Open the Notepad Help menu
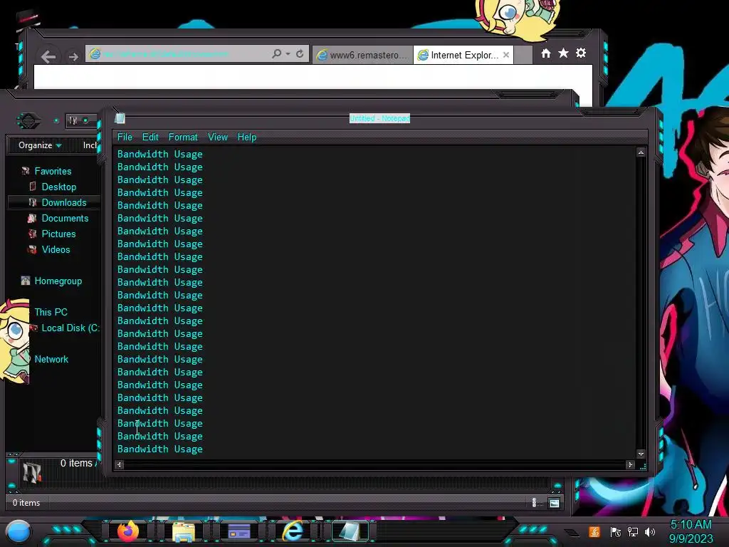The height and width of the screenshot is (547, 729). click(247, 137)
